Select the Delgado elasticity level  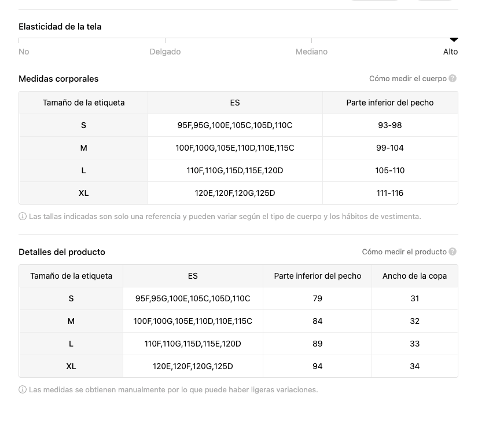(165, 52)
